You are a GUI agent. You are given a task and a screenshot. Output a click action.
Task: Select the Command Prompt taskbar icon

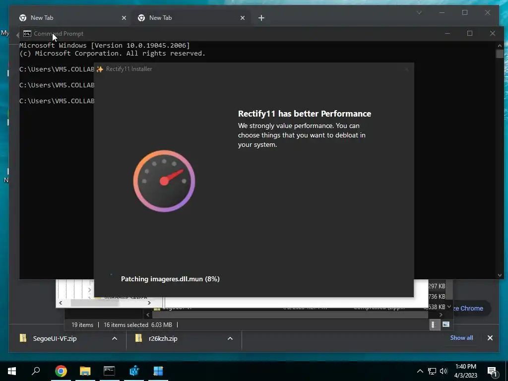tap(109, 371)
